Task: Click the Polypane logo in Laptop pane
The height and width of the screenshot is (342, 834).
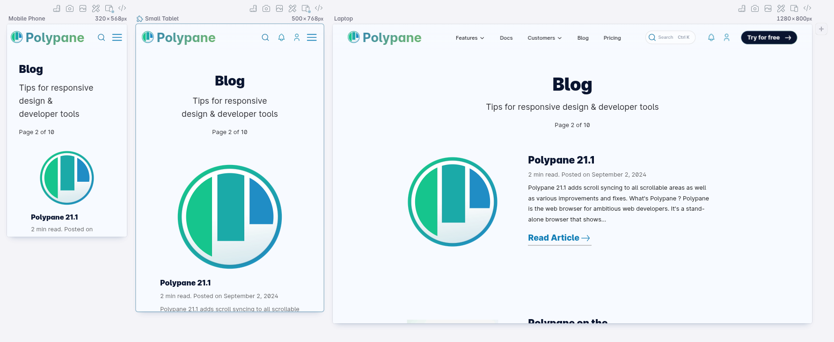Action: 385,37
